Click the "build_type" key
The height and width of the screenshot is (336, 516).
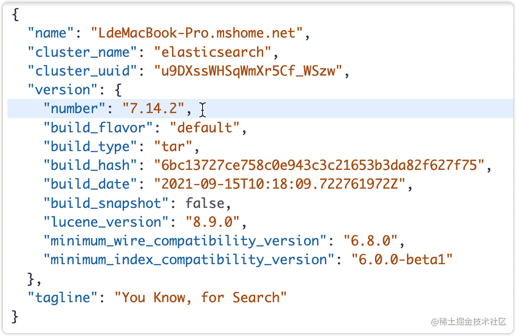click(x=91, y=146)
